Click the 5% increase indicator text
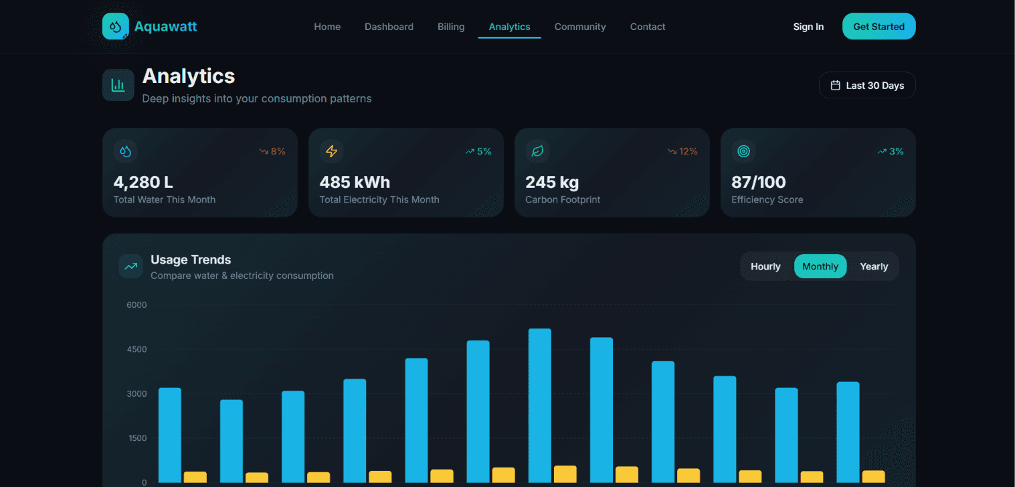 pos(484,152)
